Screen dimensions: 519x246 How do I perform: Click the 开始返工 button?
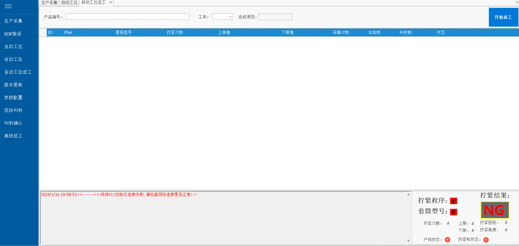tap(503, 17)
